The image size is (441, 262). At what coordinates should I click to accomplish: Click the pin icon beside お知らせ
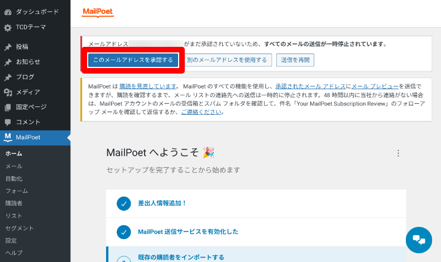[x=8, y=62]
